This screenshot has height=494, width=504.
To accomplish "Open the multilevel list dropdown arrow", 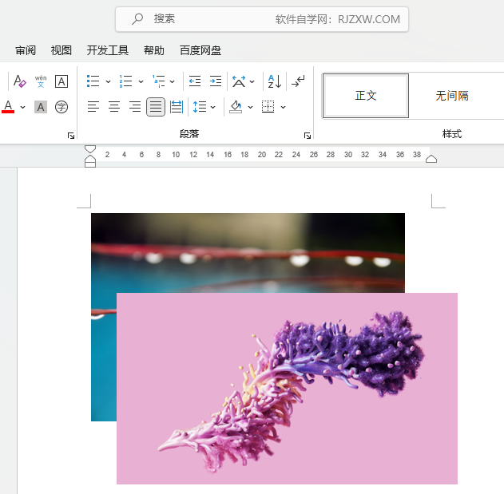I will tap(173, 81).
